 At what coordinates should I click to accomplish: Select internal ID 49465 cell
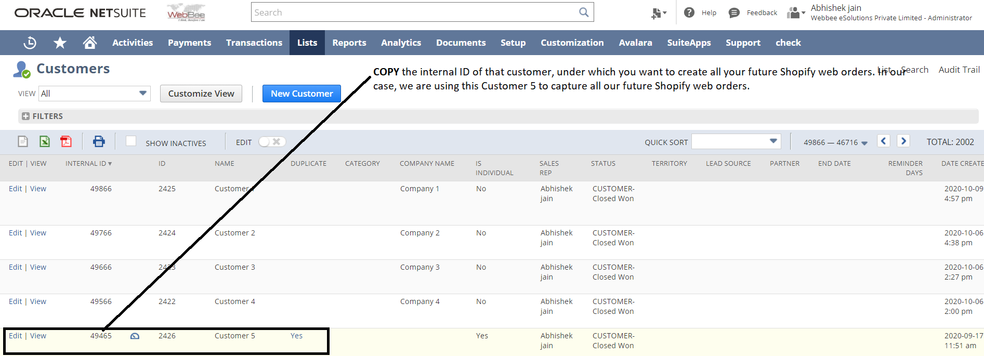coord(101,336)
